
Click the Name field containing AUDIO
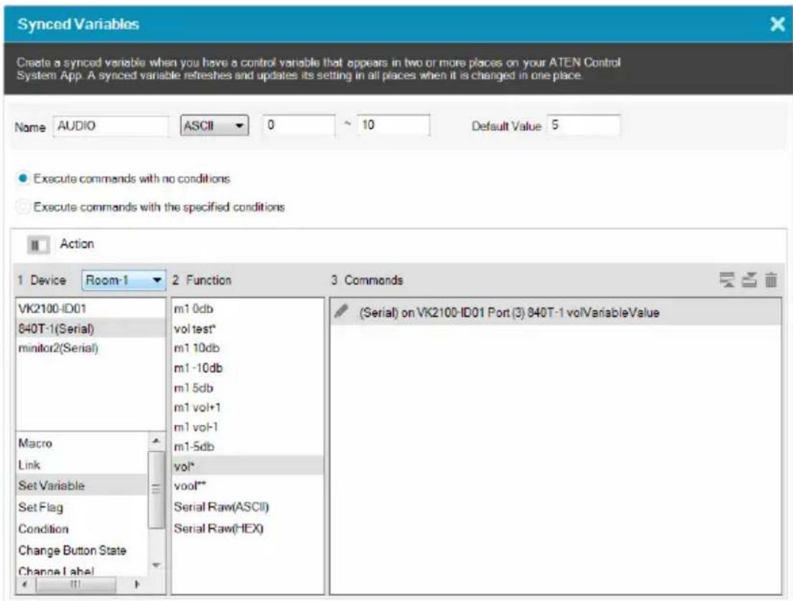tap(111, 126)
